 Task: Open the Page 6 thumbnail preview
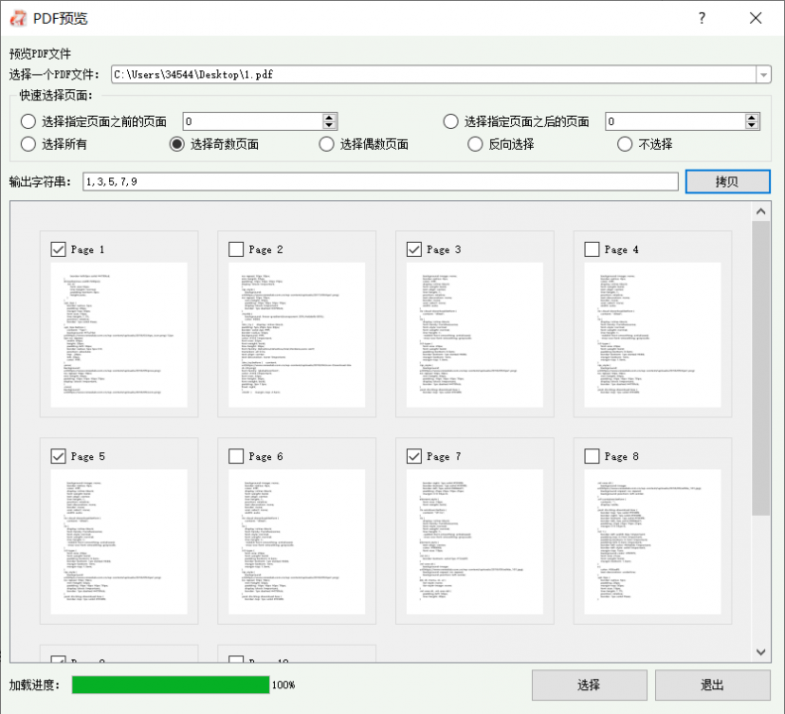[297, 541]
